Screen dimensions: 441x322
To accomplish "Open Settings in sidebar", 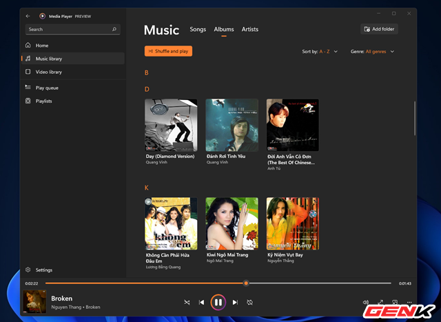I will click(x=73, y=270).
